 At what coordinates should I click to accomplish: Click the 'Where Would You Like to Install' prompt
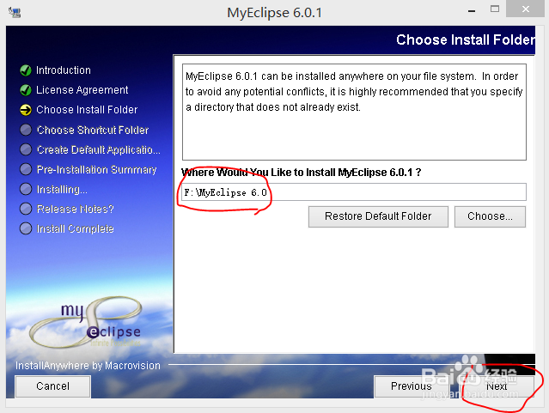pos(301,173)
